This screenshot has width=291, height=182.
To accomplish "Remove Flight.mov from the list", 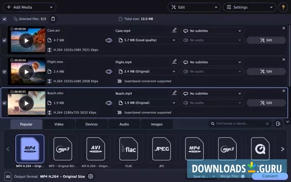I will click(284, 60).
